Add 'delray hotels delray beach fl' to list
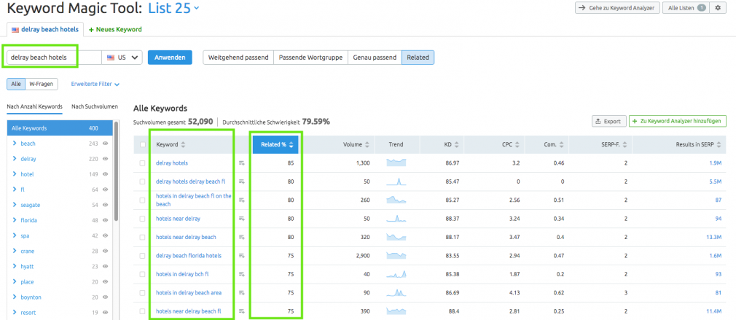736x320 pixels. [242, 181]
